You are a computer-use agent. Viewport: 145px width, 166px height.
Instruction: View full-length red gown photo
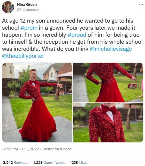pyautogui.click(x=37, y=102)
